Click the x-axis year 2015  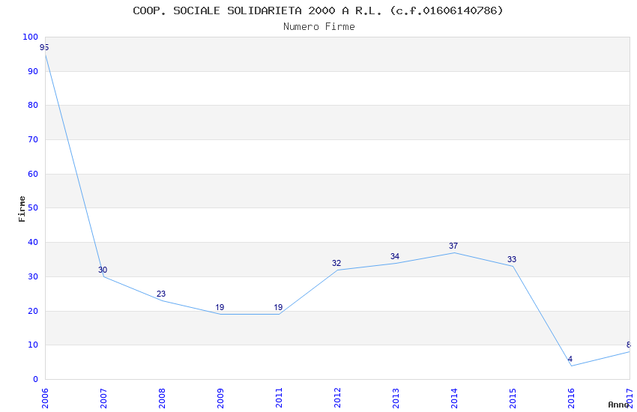point(513,399)
